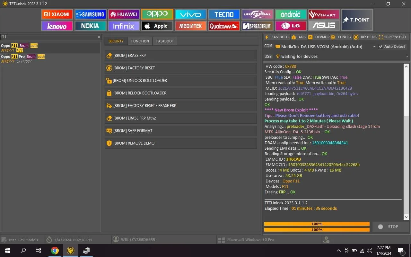Select the LG brand icon
This screenshot has width=411, height=257.
(291, 26)
